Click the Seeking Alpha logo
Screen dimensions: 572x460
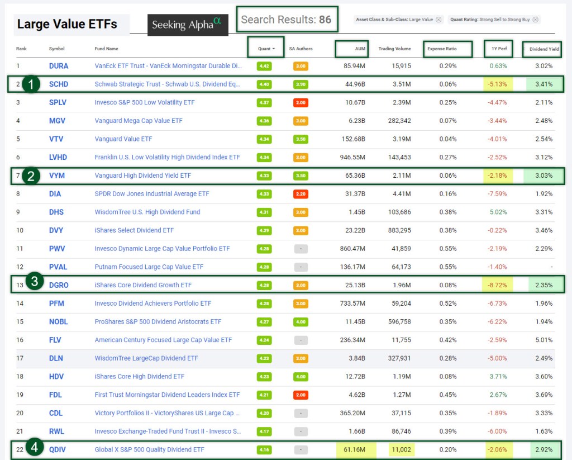(x=188, y=25)
